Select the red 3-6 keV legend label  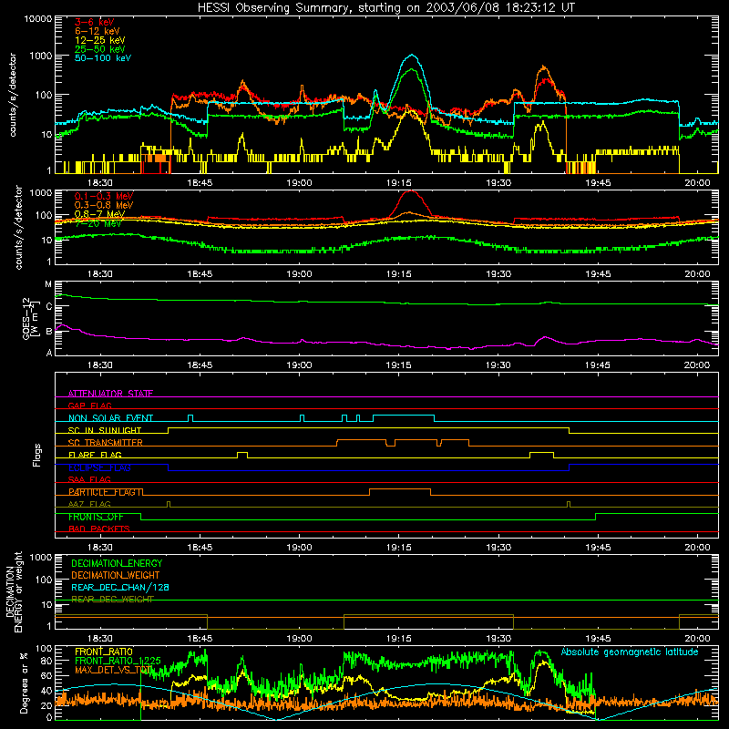coord(94,22)
